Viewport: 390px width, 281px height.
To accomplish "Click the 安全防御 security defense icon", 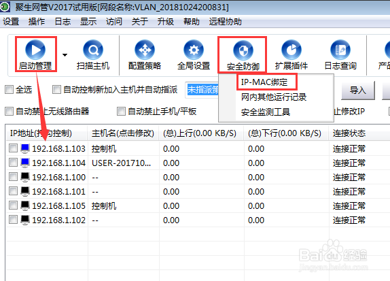I will tap(243, 50).
